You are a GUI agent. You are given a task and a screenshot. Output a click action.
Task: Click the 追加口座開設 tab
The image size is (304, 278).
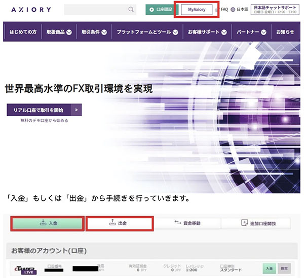(x=256, y=223)
